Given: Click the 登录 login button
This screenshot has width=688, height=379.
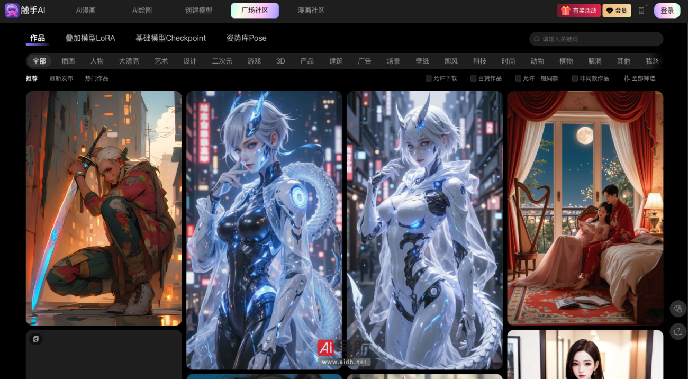Looking at the screenshot, I should (667, 10).
